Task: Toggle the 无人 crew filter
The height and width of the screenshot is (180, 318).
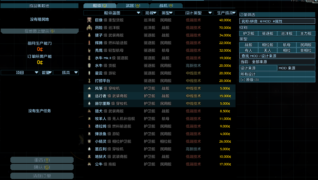Action: coord(268,50)
